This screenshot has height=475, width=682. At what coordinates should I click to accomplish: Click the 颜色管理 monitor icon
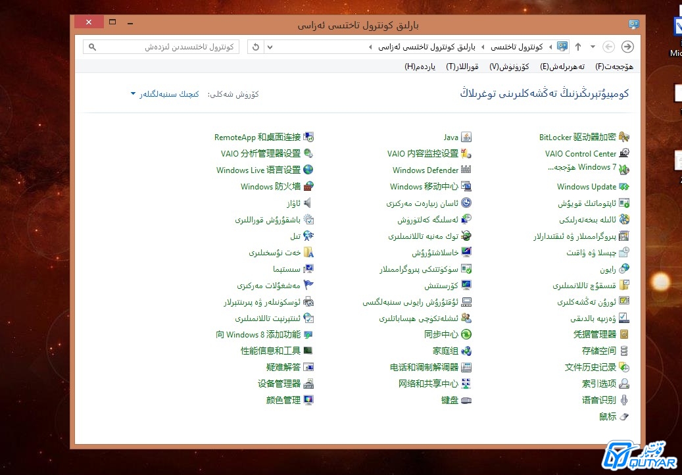[x=308, y=400]
